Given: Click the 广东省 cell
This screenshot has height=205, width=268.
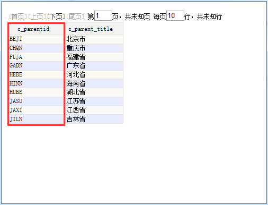Looking at the screenshot, I should tap(94, 66).
